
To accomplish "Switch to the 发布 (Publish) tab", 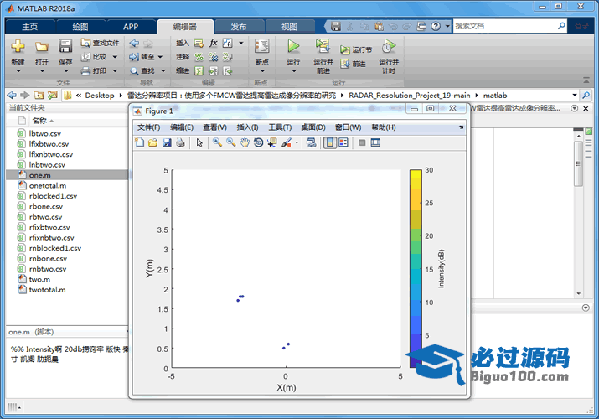I will (x=239, y=27).
